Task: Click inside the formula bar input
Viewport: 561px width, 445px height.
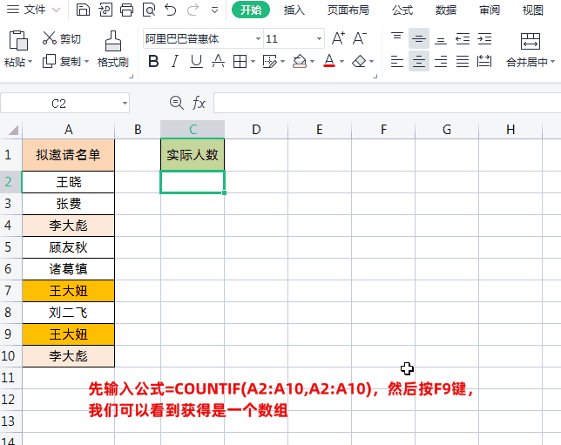Action: click(387, 103)
